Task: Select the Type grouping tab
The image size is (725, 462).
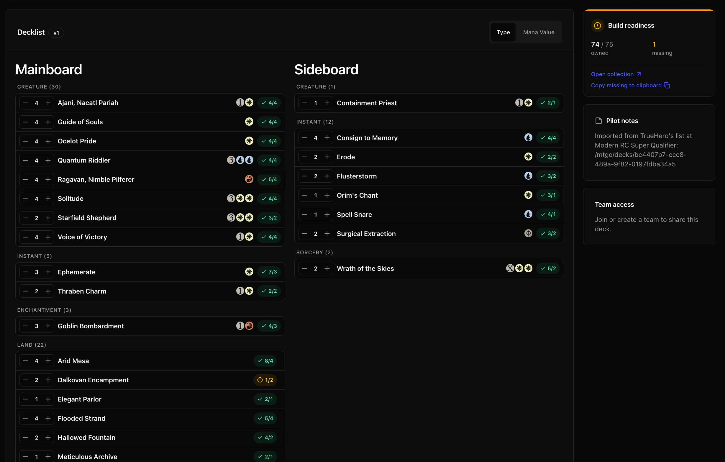Action: (x=503, y=32)
